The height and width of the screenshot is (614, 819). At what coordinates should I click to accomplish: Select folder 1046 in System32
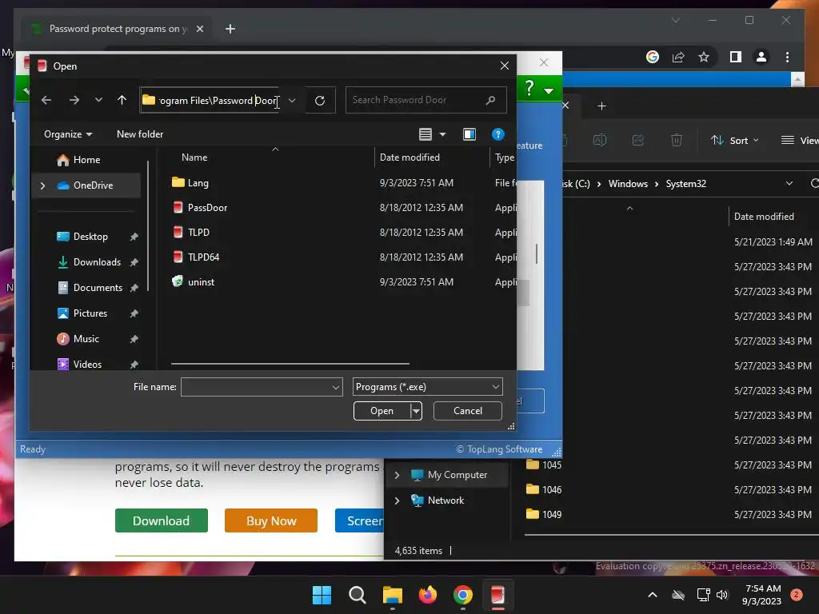tap(544, 490)
